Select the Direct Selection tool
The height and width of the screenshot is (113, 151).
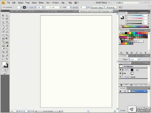7,16
